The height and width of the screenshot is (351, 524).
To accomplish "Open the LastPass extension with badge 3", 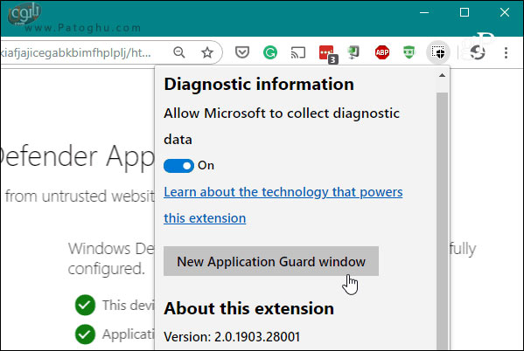I will 328,54.
